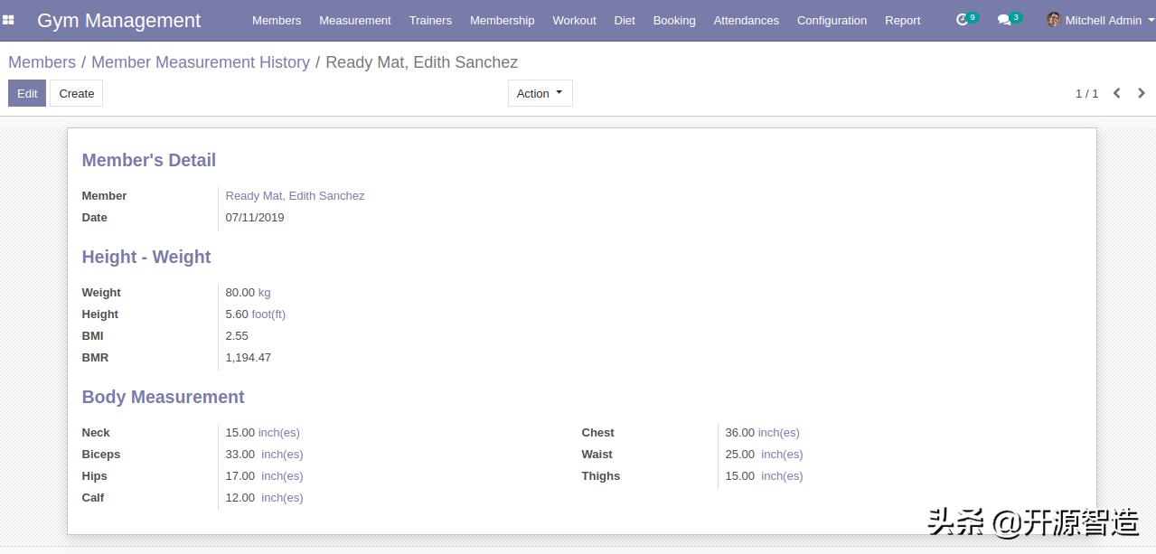This screenshot has width=1156, height=554.
Task: Open the Diet menu item
Action: 625,20
